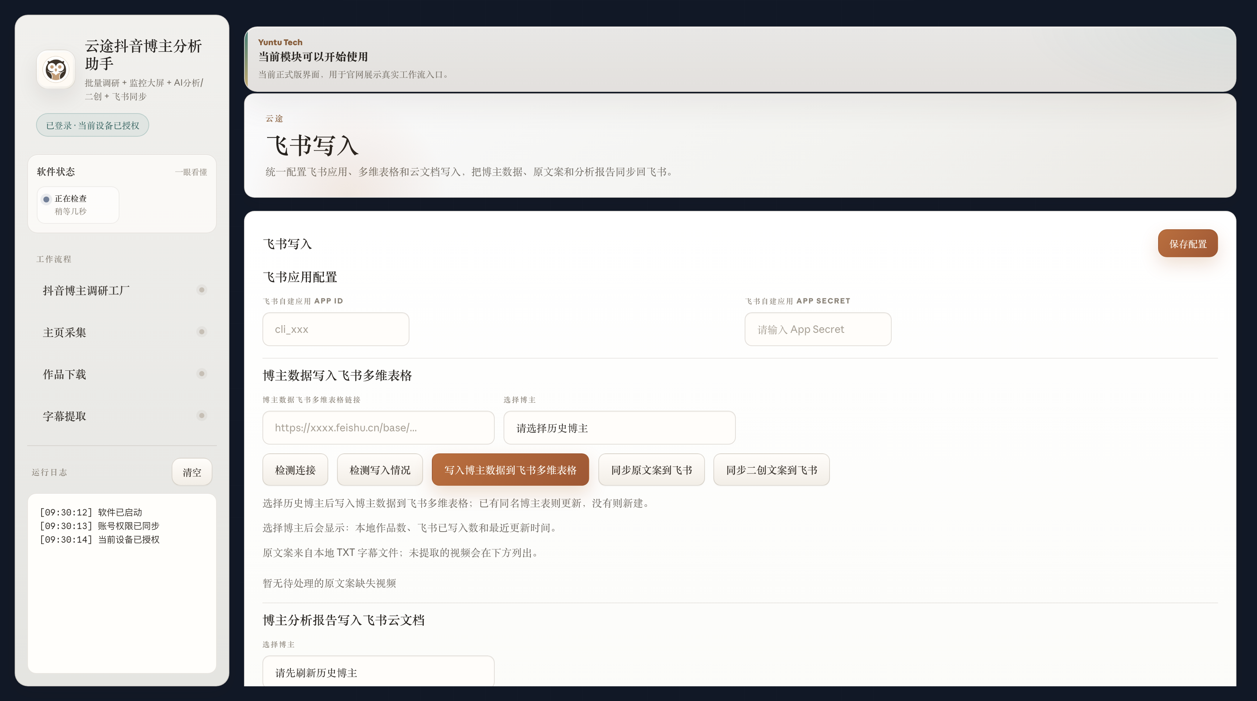Open 抖音博主调研工厂 workflow item
Image resolution: width=1257 pixels, height=701 pixels.
(x=122, y=290)
